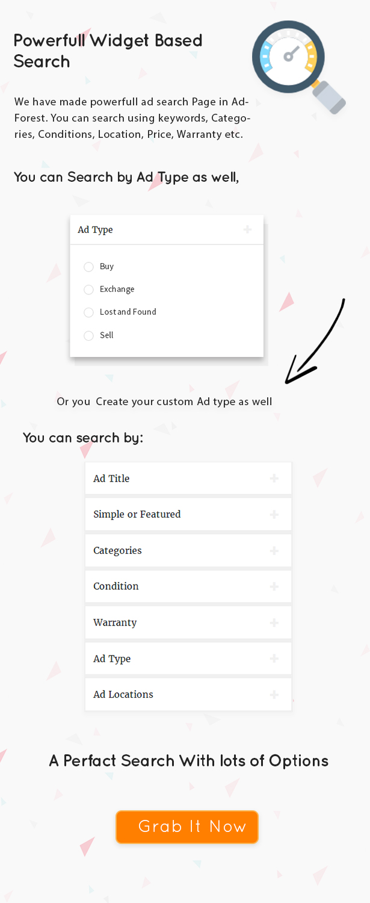Click the plus icon on Ad Title row
370x903 pixels.
[x=274, y=479]
